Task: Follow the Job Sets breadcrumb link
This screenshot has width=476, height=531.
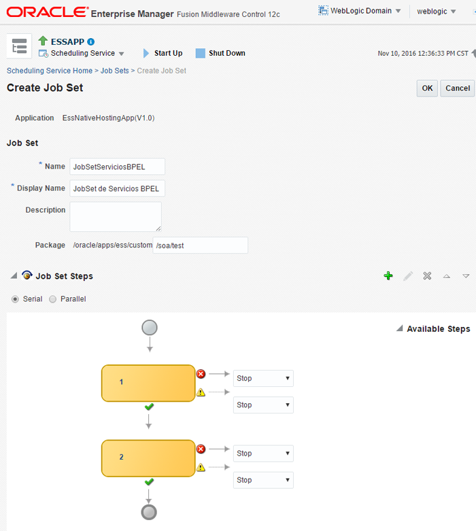Action: pos(115,71)
